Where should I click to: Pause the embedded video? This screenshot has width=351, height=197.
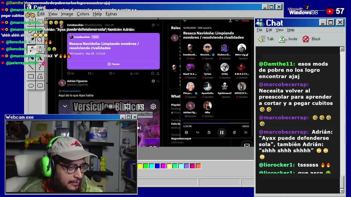coord(111,107)
